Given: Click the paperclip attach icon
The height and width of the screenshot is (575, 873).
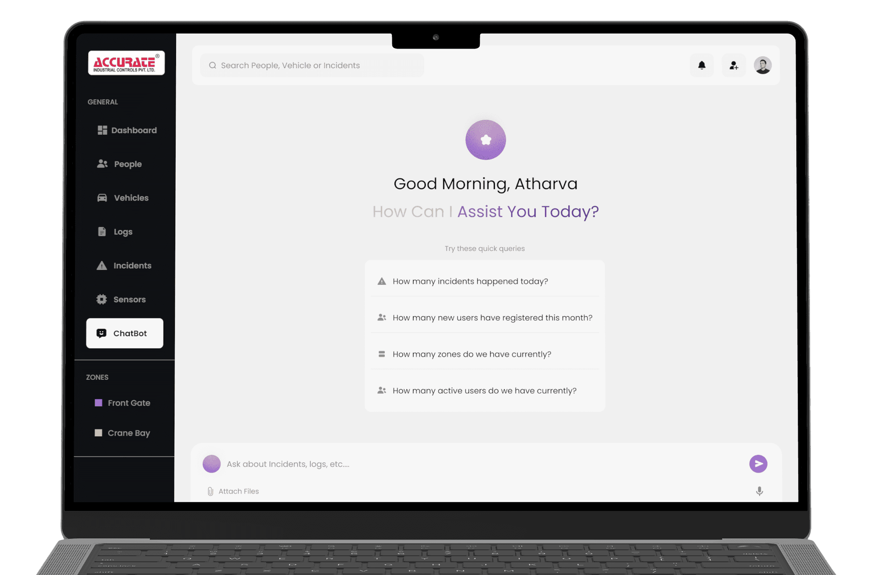Looking at the screenshot, I should 211,491.
